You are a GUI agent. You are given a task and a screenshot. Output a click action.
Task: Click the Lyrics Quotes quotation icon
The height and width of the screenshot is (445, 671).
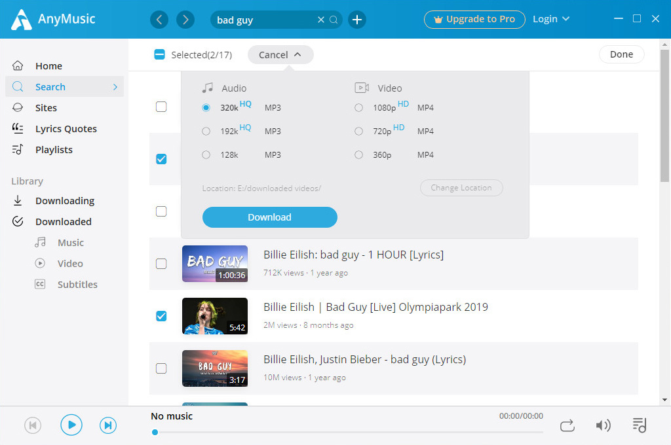click(18, 129)
